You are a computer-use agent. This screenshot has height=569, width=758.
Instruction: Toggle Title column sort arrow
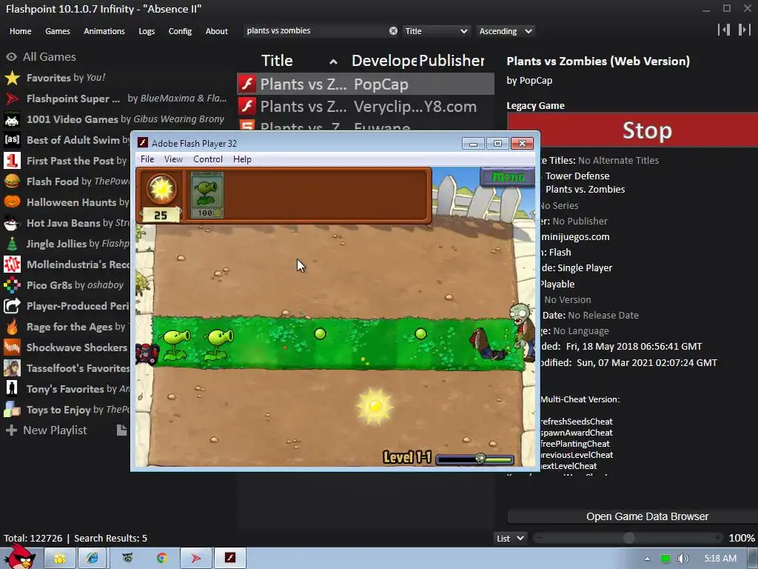[x=333, y=61]
